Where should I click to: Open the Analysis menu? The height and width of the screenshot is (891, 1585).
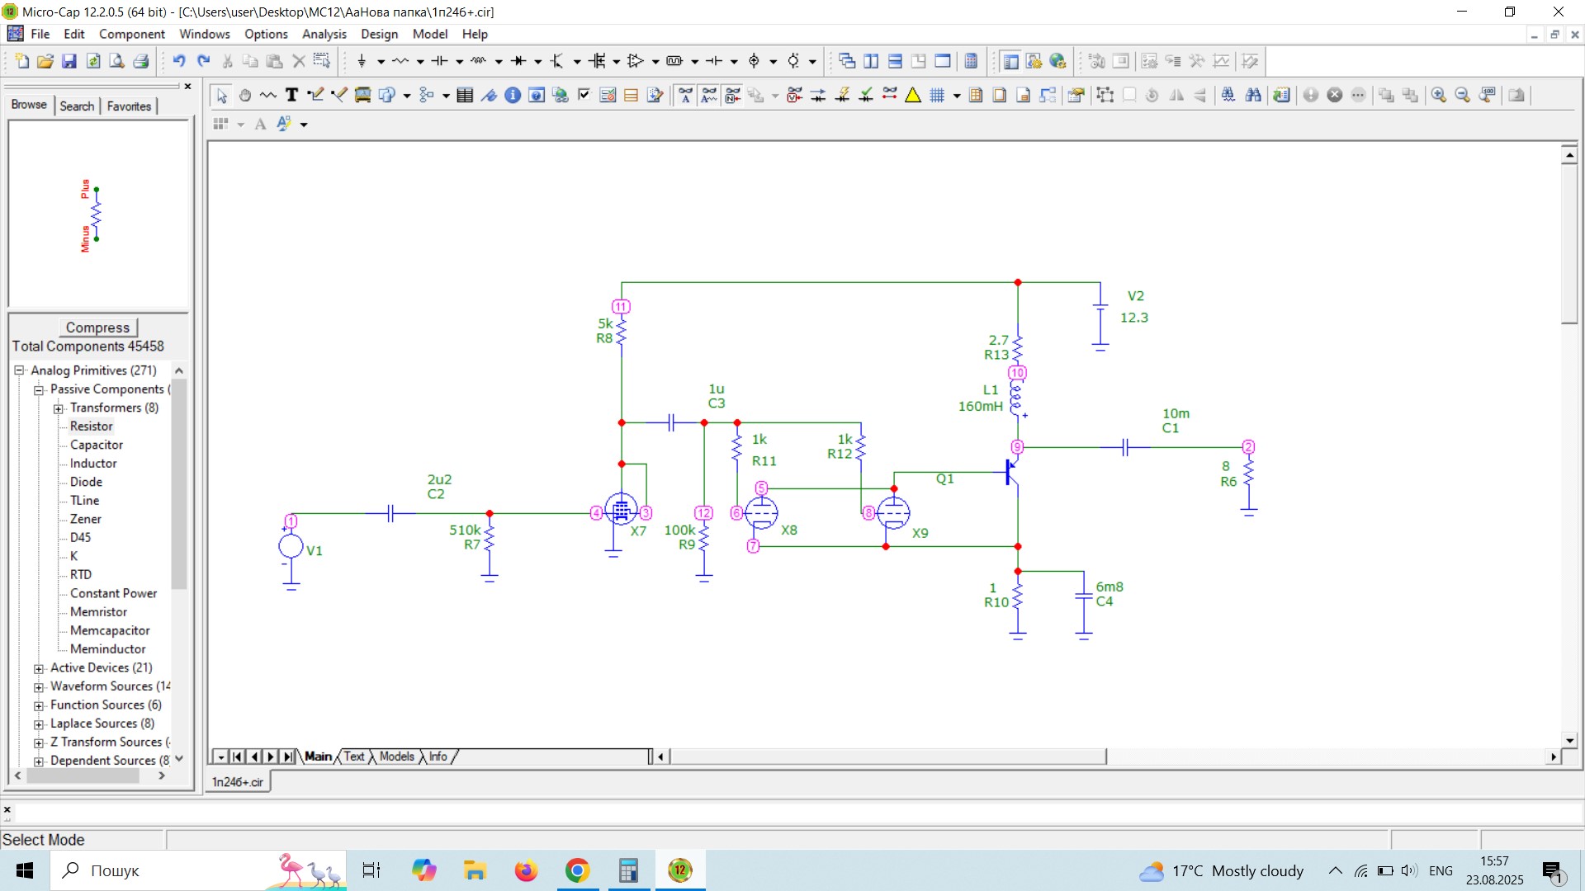324,34
